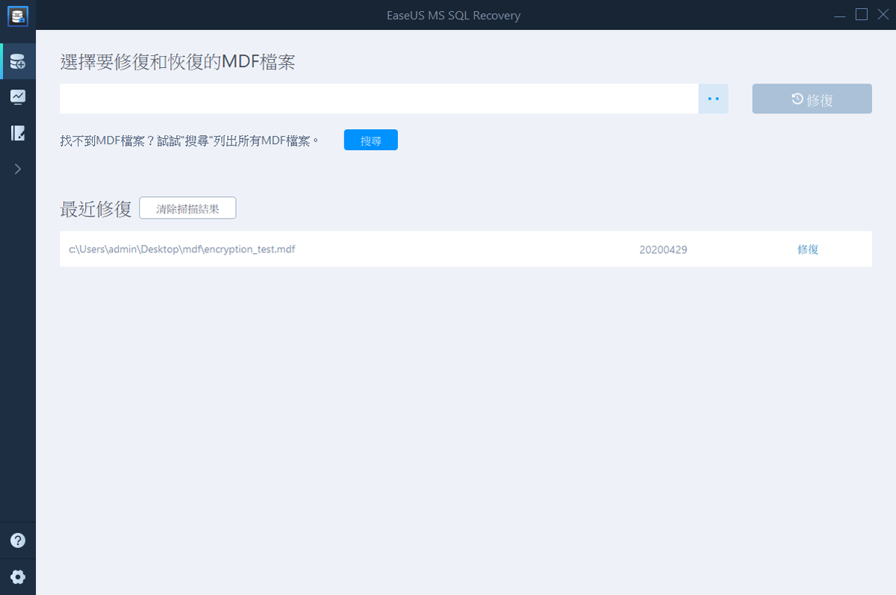Click the EaseUS MS SQL Recovery title text
The height and width of the screenshot is (595, 896).
pos(453,15)
